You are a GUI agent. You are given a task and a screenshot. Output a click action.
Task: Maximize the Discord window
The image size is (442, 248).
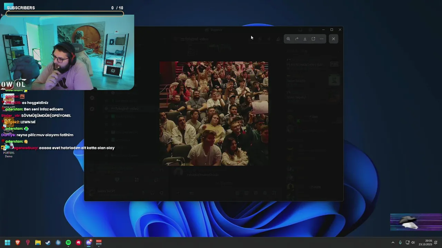331,30
